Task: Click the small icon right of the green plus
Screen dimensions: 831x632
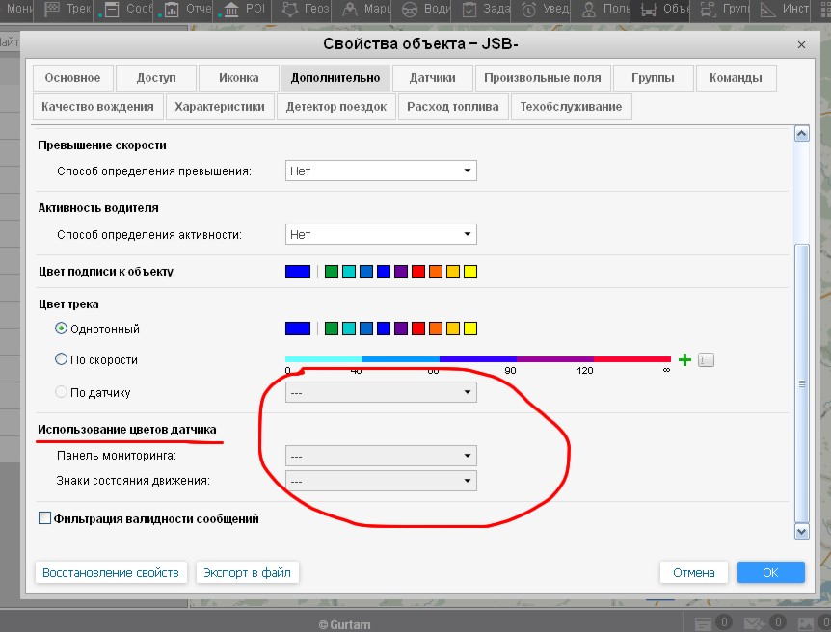Action: click(706, 360)
